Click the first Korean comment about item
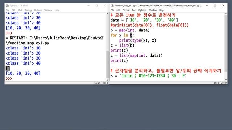The image size is (232, 130). point(143,15)
